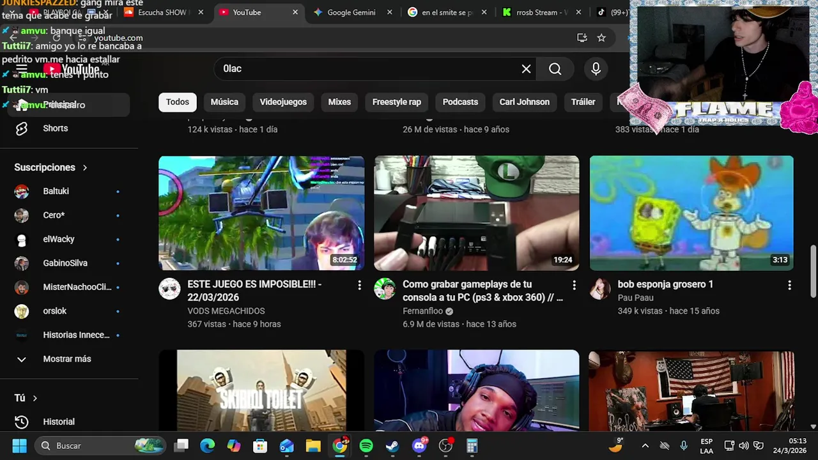Open options for bob esponja grosero 1

[789, 286]
